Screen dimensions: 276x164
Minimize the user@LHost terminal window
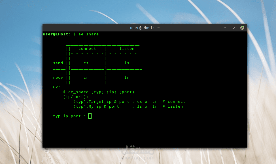click(x=225, y=28)
